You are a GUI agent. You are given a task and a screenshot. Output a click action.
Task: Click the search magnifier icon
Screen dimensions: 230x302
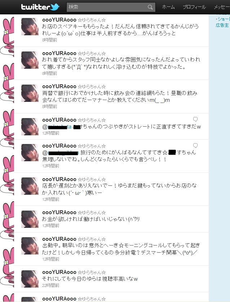pyautogui.click(x=150, y=7)
